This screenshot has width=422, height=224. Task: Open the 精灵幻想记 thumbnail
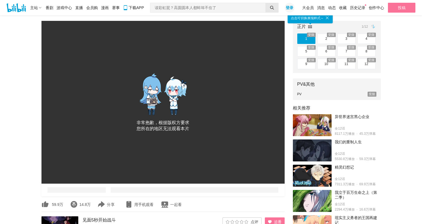click(x=312, y=176)
